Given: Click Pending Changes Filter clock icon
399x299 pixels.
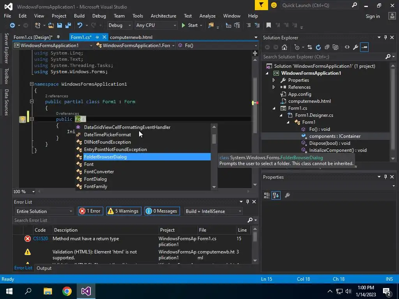Looking at the screenshot, I should tap(297, 47).
